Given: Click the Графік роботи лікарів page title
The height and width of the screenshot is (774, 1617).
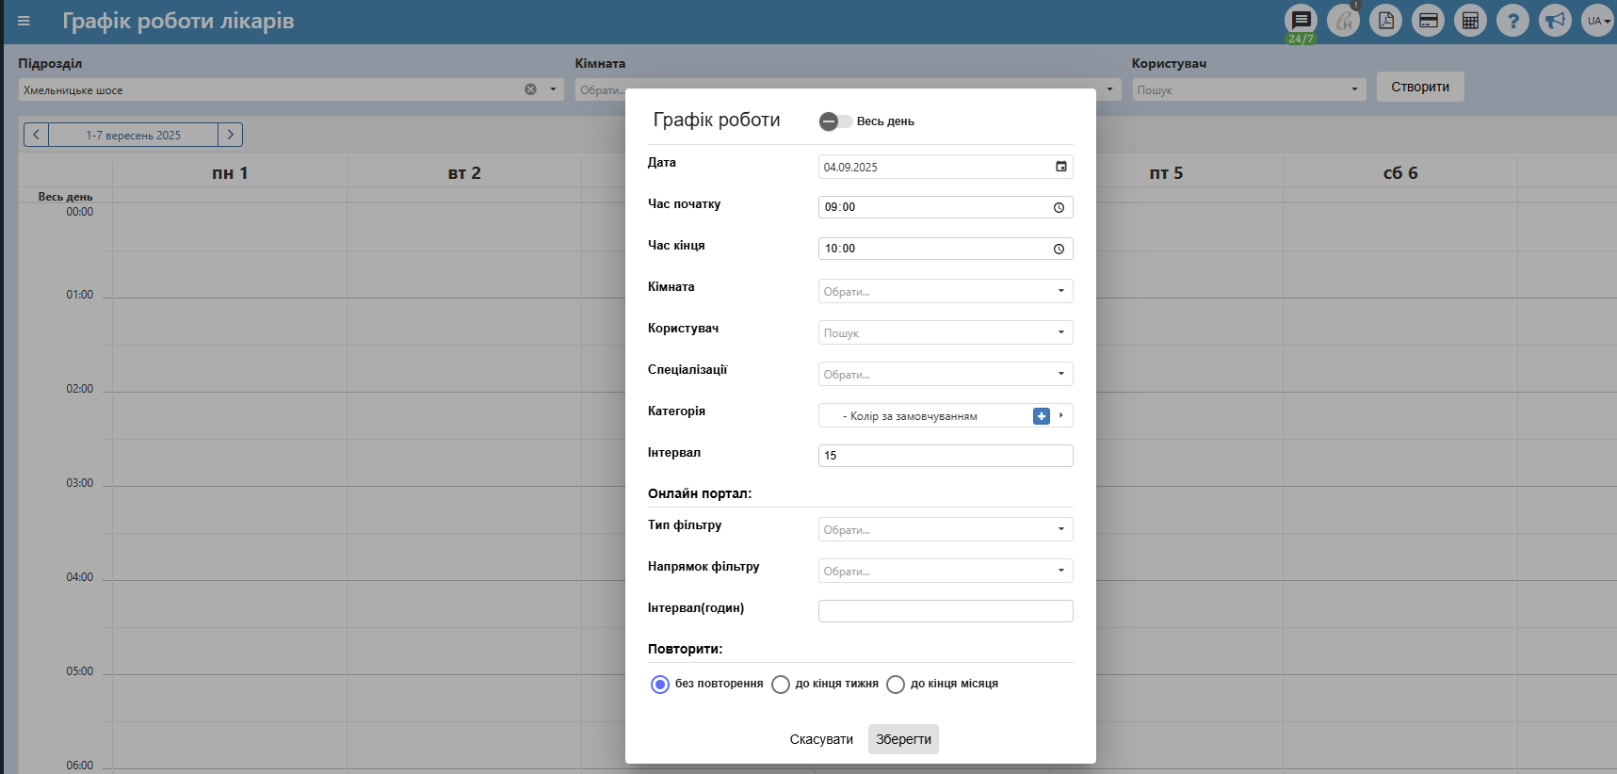Looking at the screenshot, I should pyautogui.click(x=178, y=21).
